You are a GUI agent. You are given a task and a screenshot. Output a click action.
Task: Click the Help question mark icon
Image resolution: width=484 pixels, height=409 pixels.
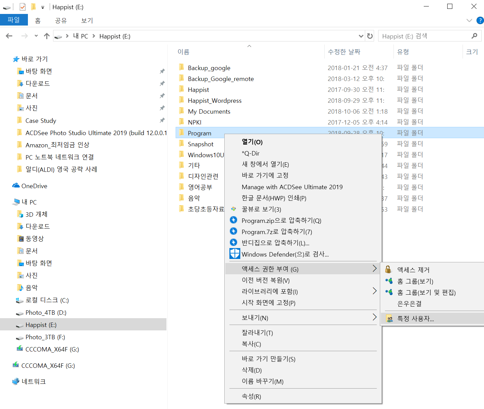point(480,20)
